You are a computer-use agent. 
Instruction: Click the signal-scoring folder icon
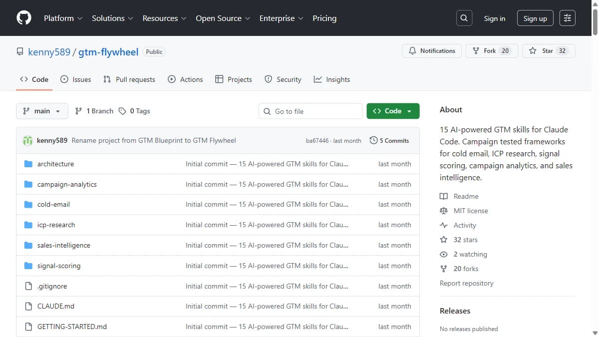click(28, 266)
